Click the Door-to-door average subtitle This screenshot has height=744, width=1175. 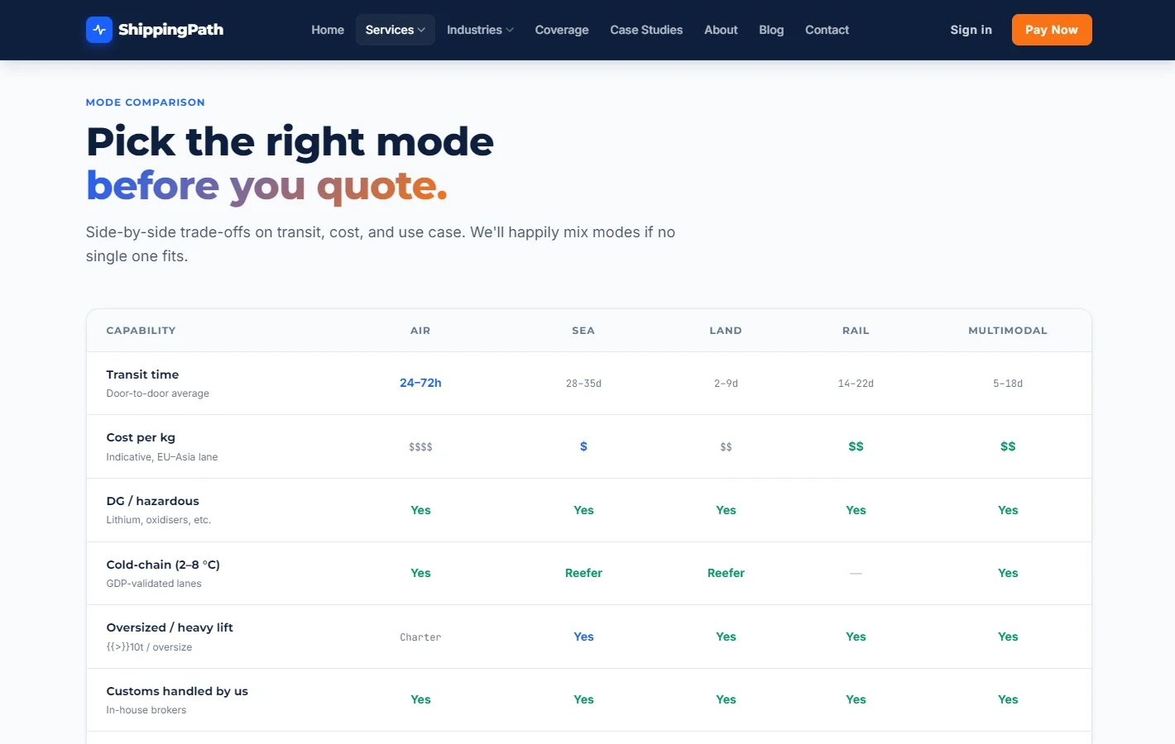click(x=157, y=393)
